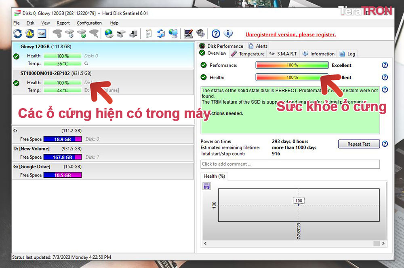Select the G: [Google Drive] partition row
The width and height of the screenshot is (404, 268).
pos(103,171)
